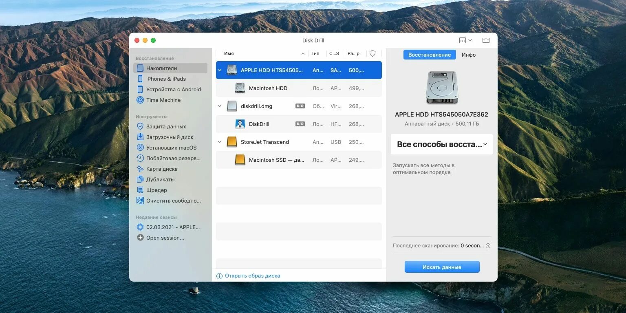The width and height of the screenshot is (626, 313).
Task: Click StoreJet Transcend drive icon
Action: (232, 142)
